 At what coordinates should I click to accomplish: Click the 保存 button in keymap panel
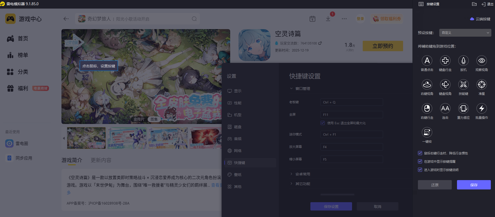[x=474, y=185]
